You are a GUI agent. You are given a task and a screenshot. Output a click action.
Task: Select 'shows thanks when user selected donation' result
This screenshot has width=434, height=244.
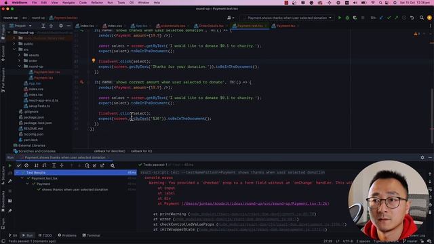click(x=75, y=190)
